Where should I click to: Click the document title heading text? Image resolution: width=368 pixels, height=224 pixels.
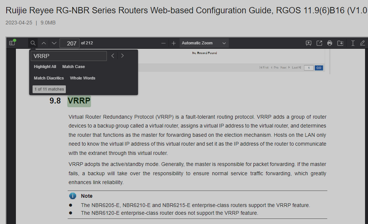coord(186,11)
